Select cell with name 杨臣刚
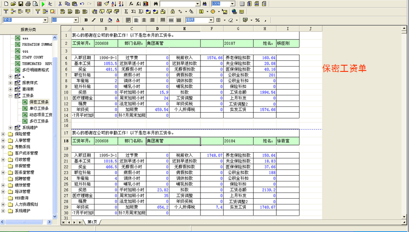This screenshot has height=232, width=409. pos(287,43)
